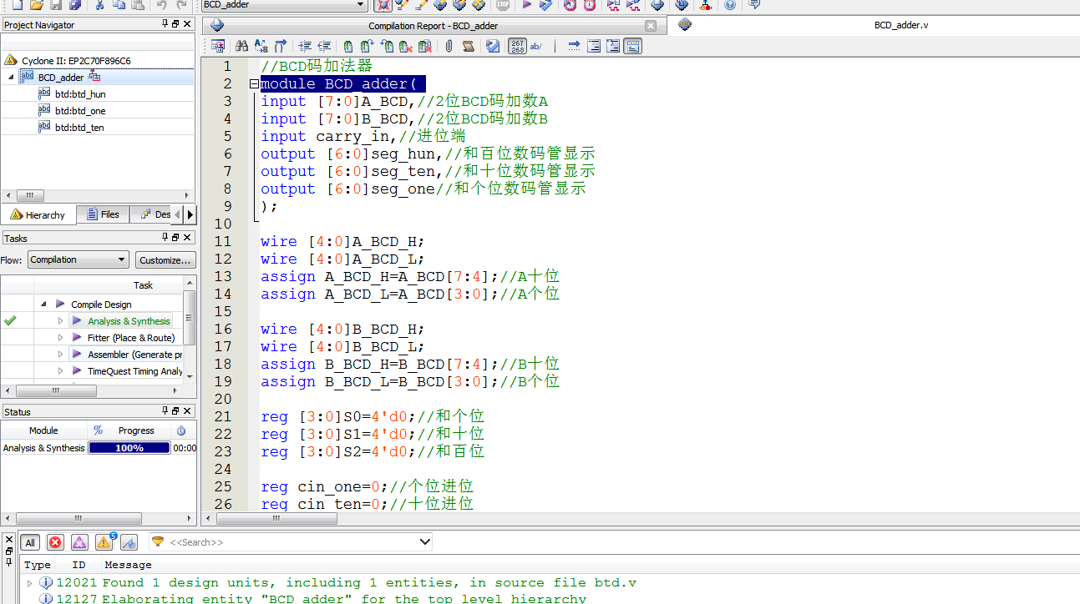The image size is (1080, 604).
Task: Click the Customize button in the Tasks panel
Action: [x=165, y=259]
